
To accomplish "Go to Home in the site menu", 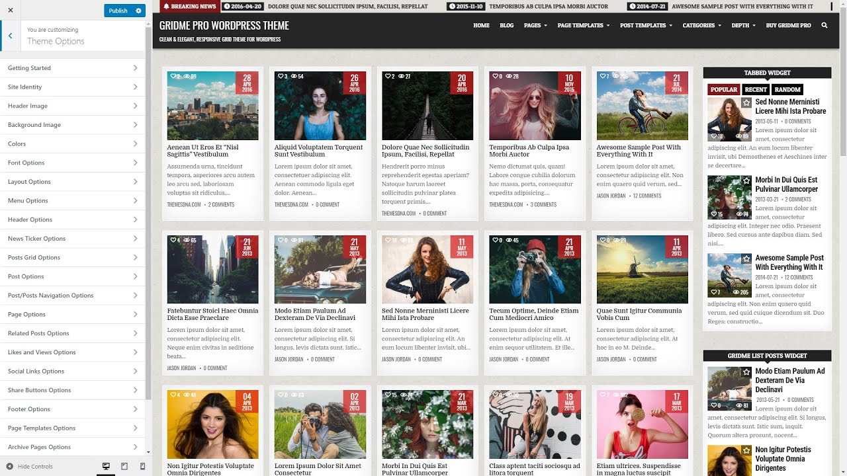I will click(481, 25).
